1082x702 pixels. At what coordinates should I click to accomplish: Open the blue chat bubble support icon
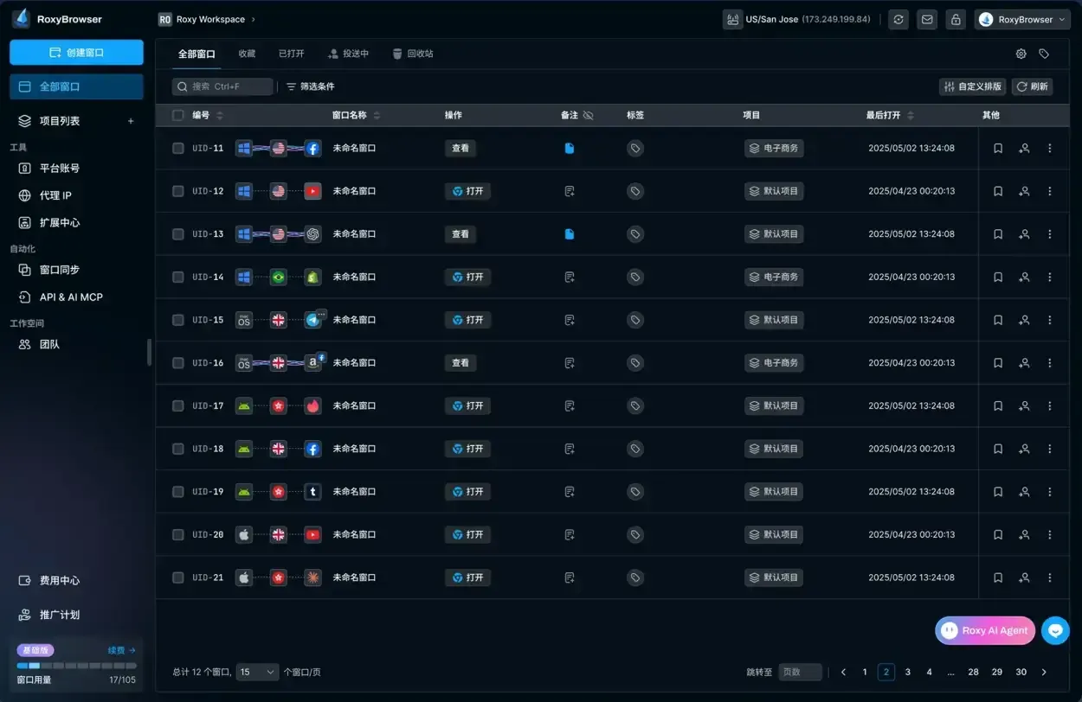(x=1055, y=630)
